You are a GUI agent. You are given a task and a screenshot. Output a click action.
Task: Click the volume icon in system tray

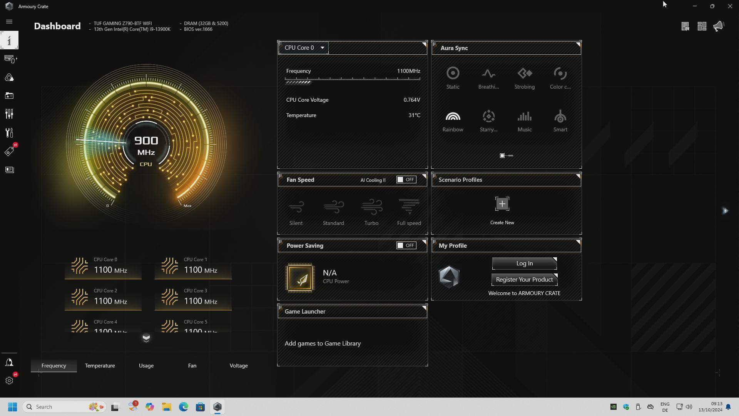[689, 407]
